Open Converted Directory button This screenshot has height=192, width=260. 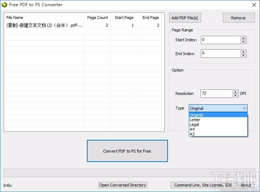pyautogui.click(x=123, y=185)
